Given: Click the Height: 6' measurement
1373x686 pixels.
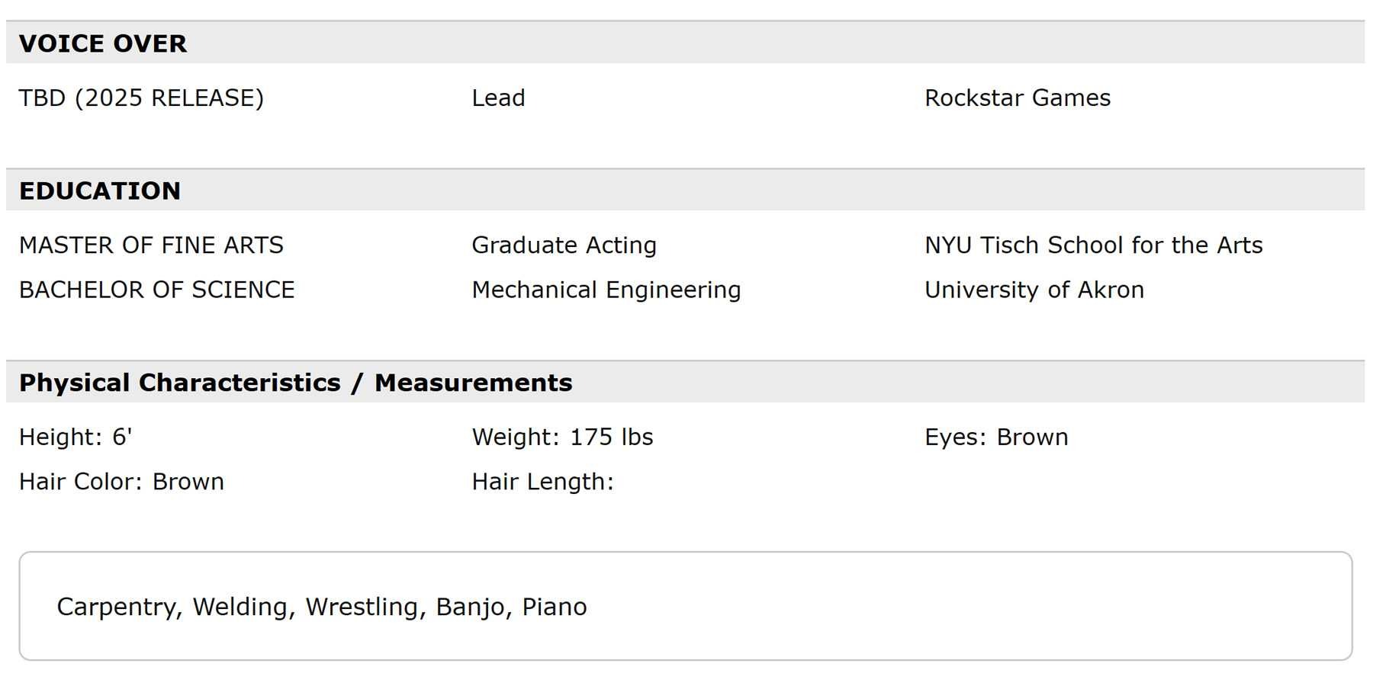Looking at the screenshot, I should [76, 438].
